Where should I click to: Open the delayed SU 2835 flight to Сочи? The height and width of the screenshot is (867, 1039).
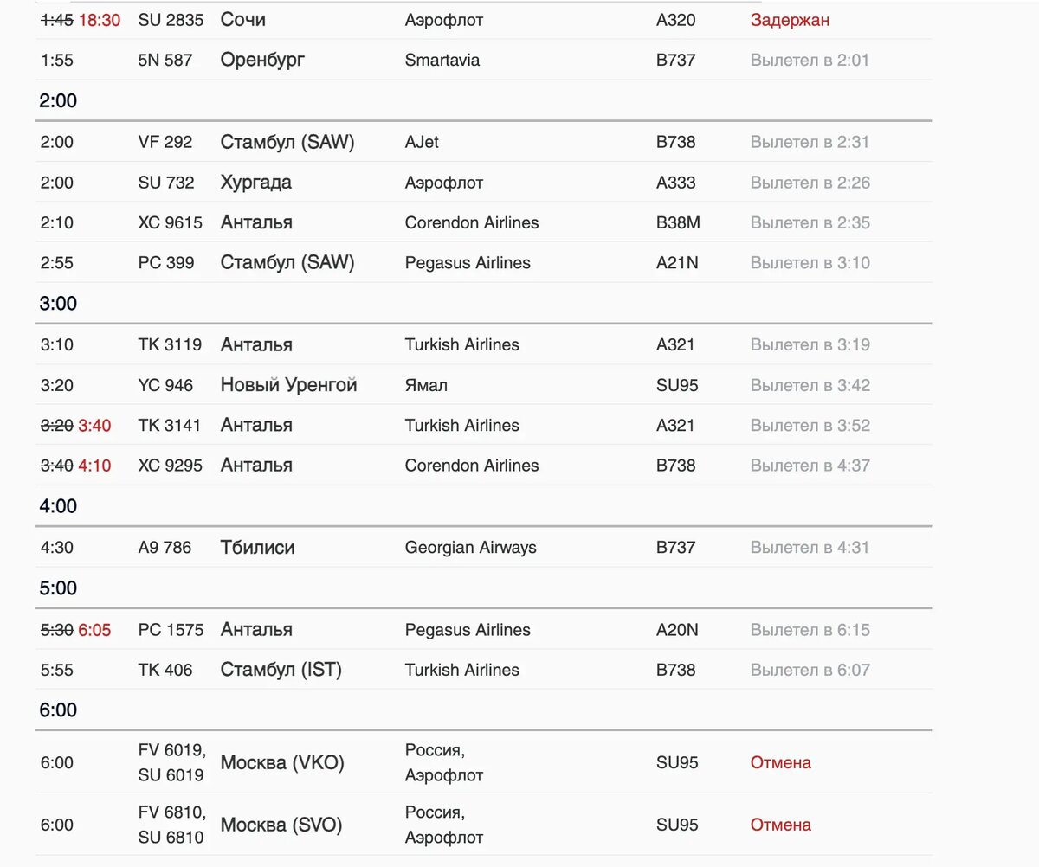coord(484,20)
